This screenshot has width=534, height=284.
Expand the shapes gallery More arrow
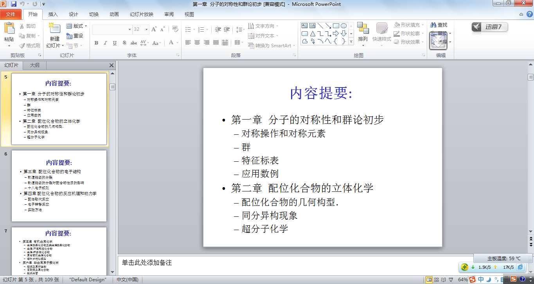pos(351,41)
